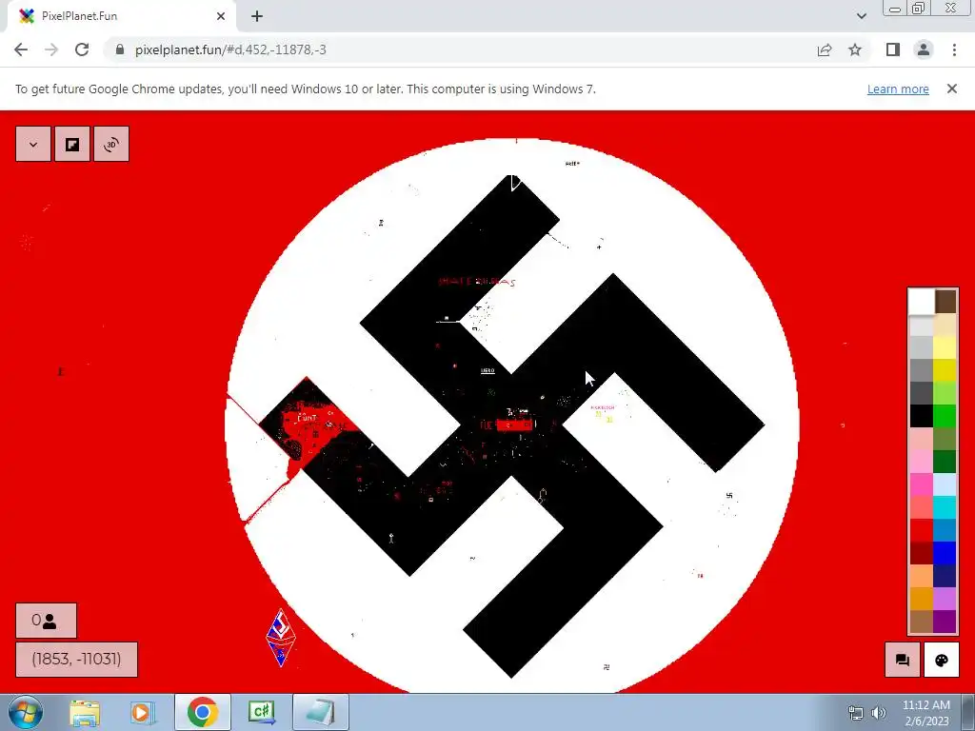Reload the PixelPlanet page
Screen dimensions: 975x731
82,49
